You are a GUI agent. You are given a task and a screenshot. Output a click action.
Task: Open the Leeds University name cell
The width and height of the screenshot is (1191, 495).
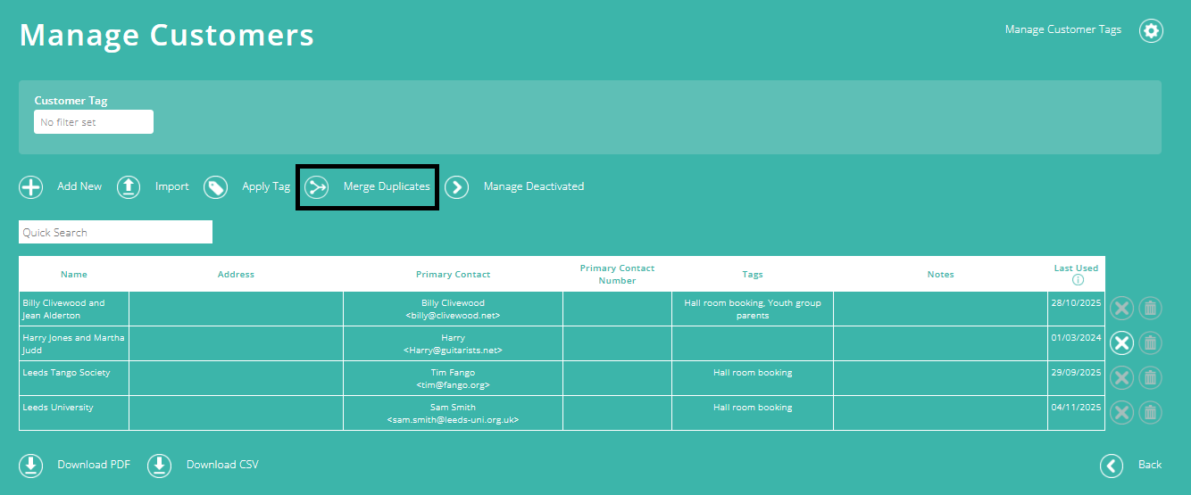click(x=74, y=413)
